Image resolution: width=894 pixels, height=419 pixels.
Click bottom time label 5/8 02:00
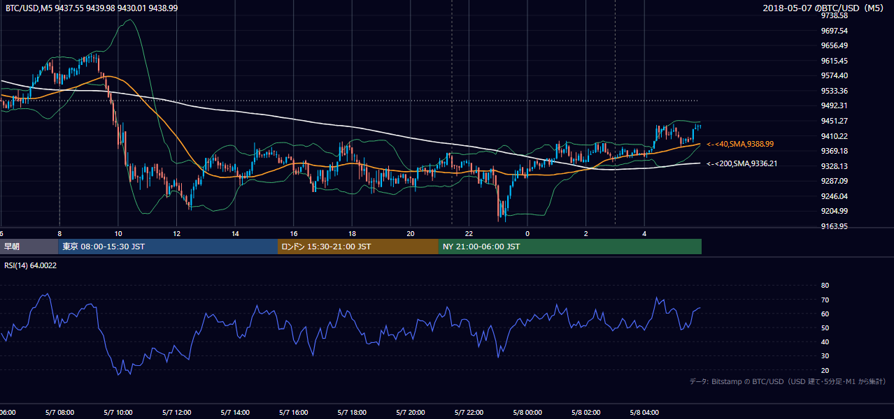point(586,413)
